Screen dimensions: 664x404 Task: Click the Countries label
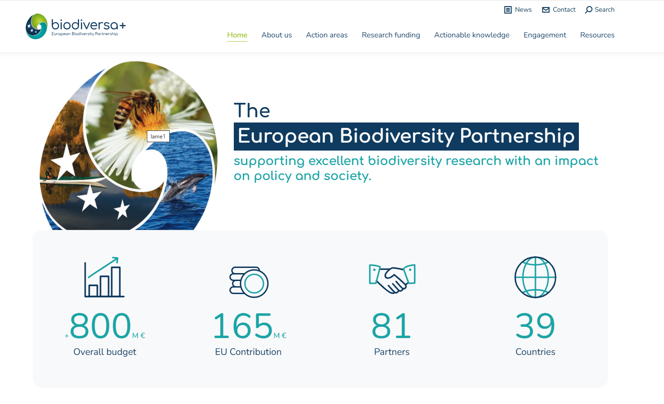[535, 352]
